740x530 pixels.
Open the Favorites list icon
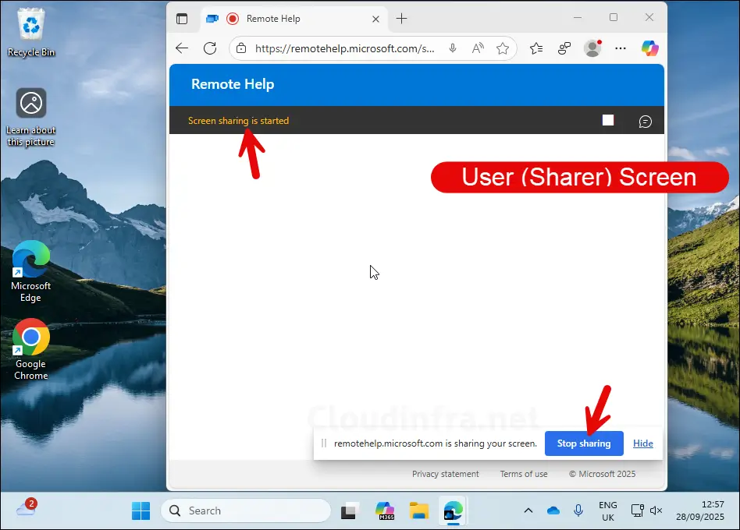536,48
